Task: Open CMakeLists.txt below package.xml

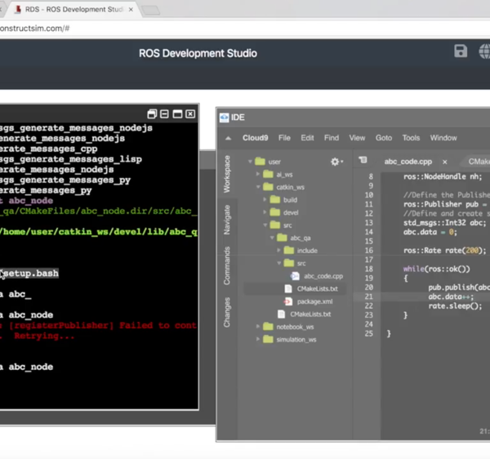Action: 310,314
